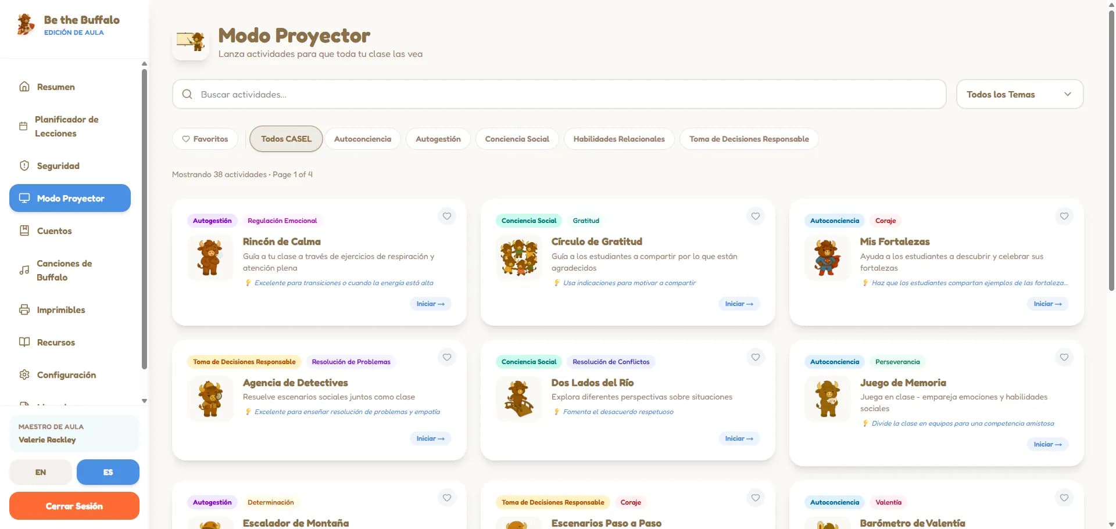This screenshot has height=529, width=1116.
Task: Filter by Habilidades Relacionales
Action: (x=619, y=139)
